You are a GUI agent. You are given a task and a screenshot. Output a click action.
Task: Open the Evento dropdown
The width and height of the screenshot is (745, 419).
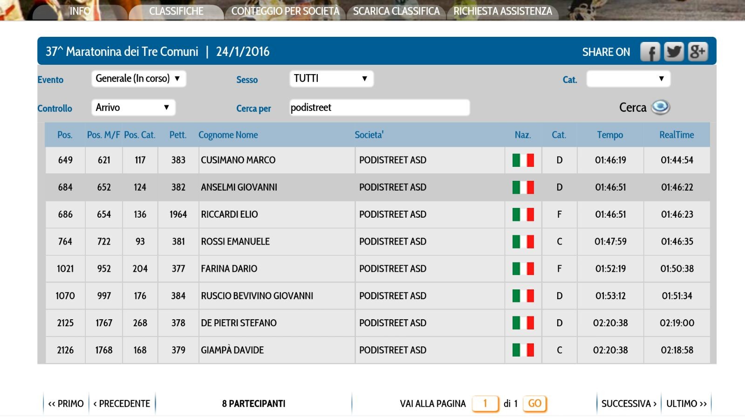point(138,79)
